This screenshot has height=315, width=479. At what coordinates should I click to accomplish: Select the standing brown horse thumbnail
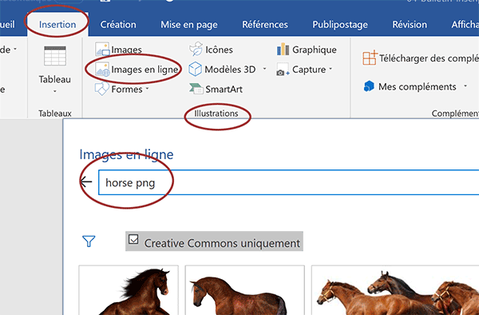(245, 290)
